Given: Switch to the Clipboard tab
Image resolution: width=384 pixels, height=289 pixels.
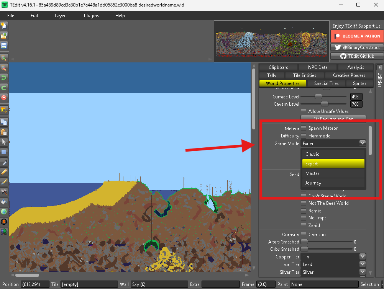Looking at the screenshot, I should [279, 67].
